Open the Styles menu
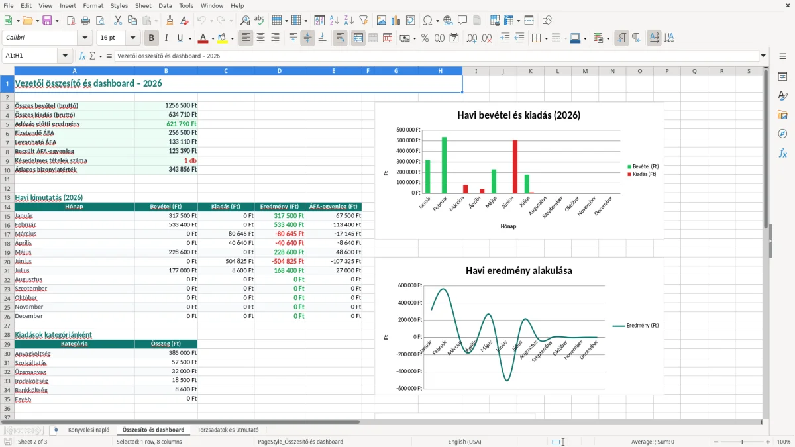The height and width of the screenshot is (447, 795). [119, 5]
